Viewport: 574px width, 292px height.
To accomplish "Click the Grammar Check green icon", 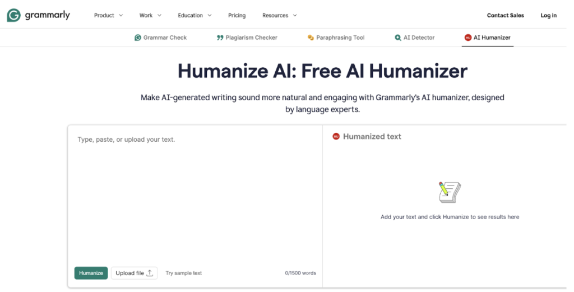I will (137, 38).
